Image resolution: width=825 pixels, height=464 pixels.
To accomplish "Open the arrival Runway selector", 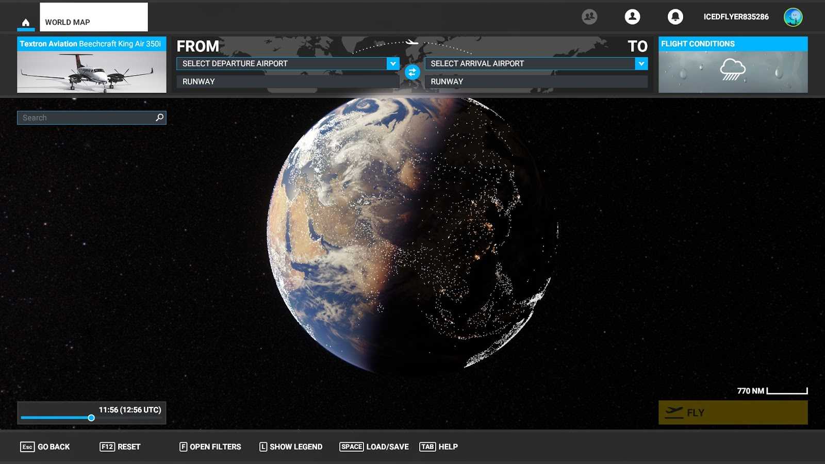I will (x=536, y=81).
